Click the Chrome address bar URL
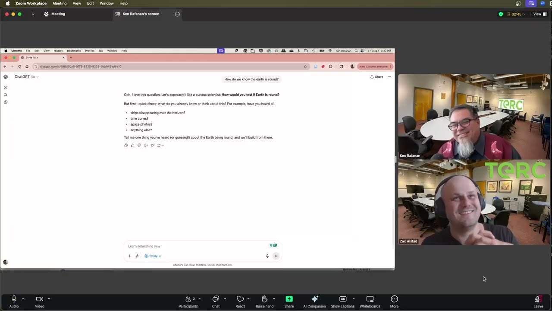The image size is (552, 311). tap(81, 67)
